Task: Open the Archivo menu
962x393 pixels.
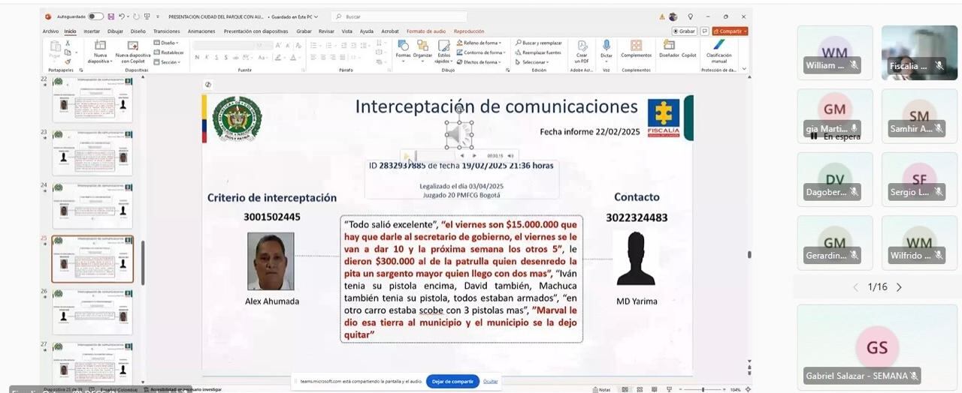Action: click(x=50, y=31)
